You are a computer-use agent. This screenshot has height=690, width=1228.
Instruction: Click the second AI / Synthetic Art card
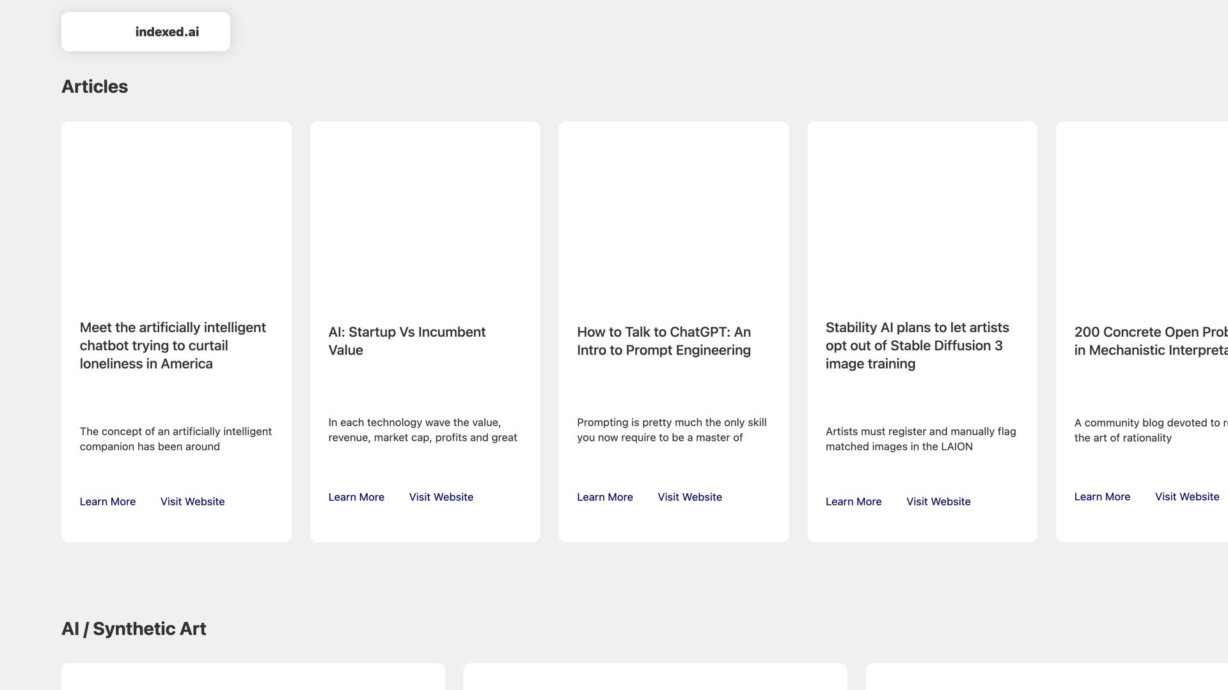[655, 677]
